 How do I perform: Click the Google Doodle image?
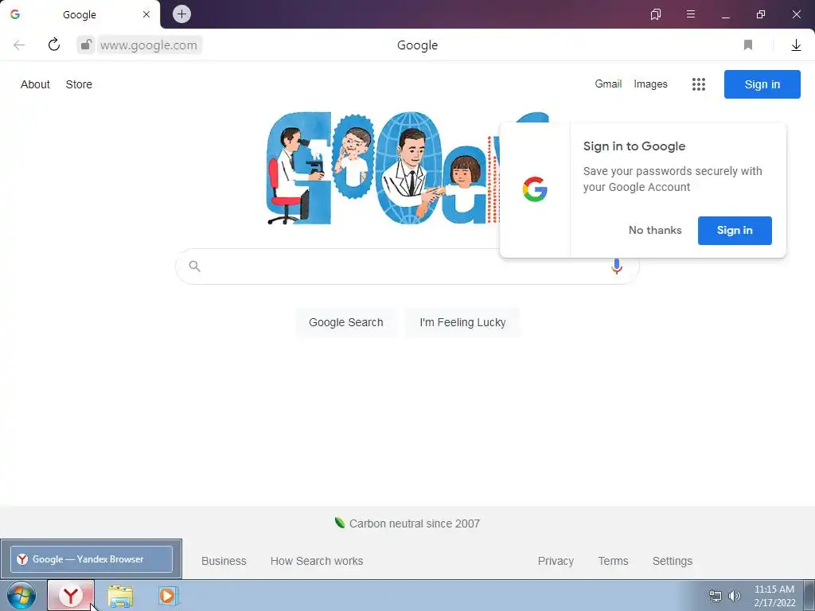[x=383, y=169]
